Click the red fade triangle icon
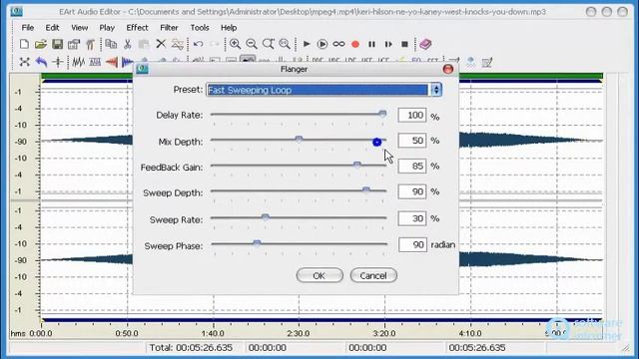 [x=111, y=62]
